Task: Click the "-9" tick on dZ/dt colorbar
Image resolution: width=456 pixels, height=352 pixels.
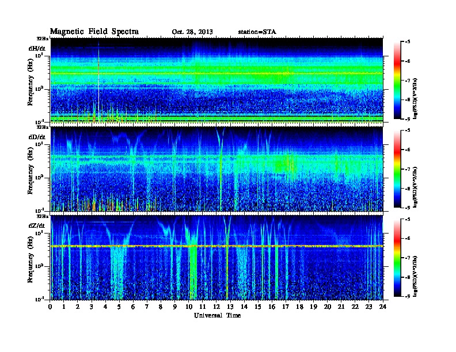Action: click(x=408, y=296)
